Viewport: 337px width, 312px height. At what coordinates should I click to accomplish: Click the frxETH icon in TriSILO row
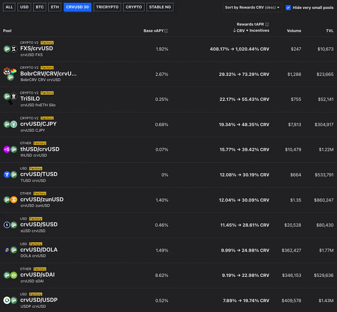click(x=14, y=96)
